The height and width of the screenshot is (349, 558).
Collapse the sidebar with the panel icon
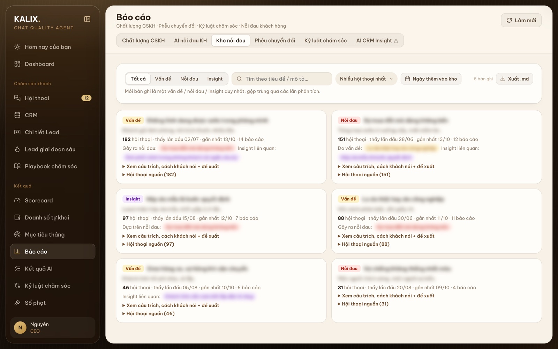(87, 19)
